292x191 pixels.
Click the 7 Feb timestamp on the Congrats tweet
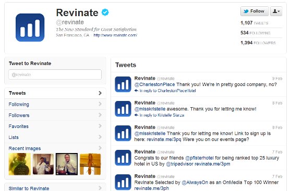pyautogui.click(x=277, y=152)
